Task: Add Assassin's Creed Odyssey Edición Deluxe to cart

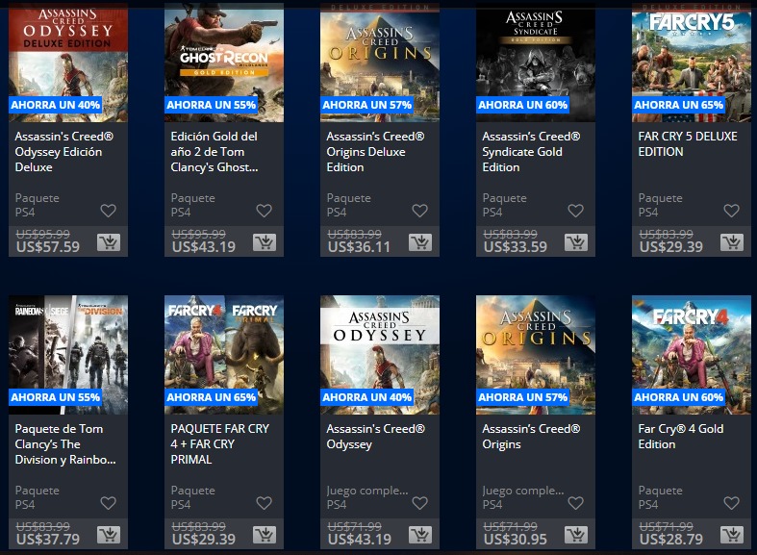Action: tap(109, 242)
